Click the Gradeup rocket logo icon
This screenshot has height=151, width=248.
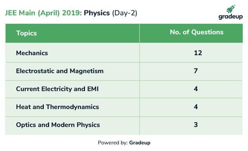tap(231, 9)
